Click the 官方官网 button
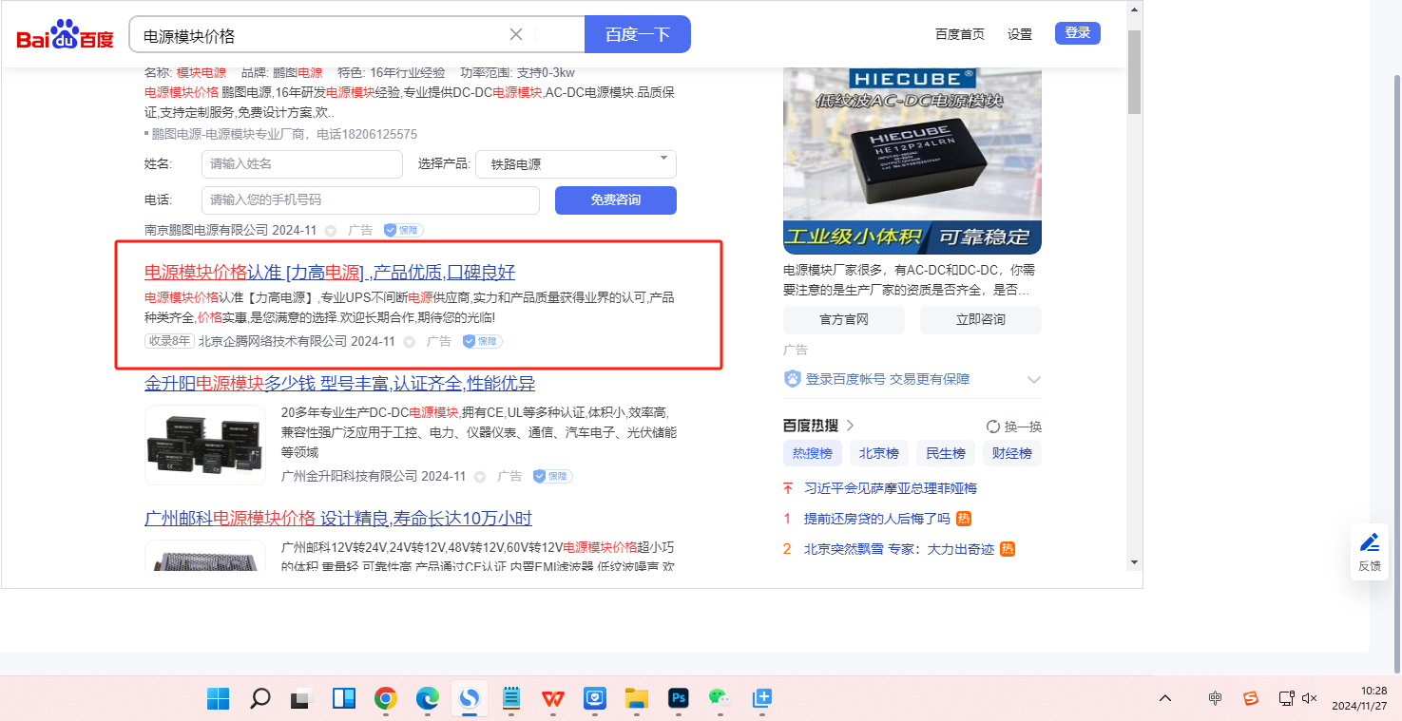1402x721 pixels. coord(844,319)
